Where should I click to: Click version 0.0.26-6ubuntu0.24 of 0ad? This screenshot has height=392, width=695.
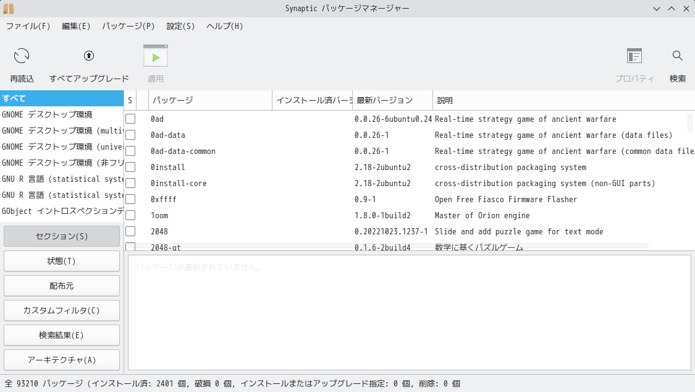[x=393, y=119]
